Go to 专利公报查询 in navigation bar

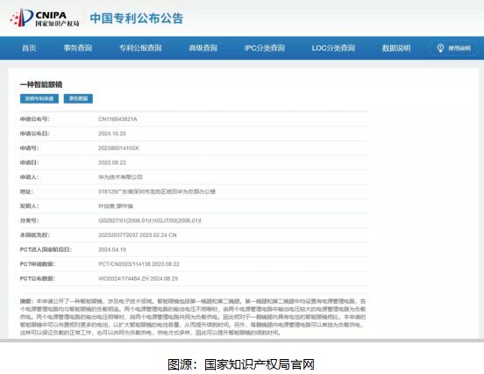click(x=140, y=48)
